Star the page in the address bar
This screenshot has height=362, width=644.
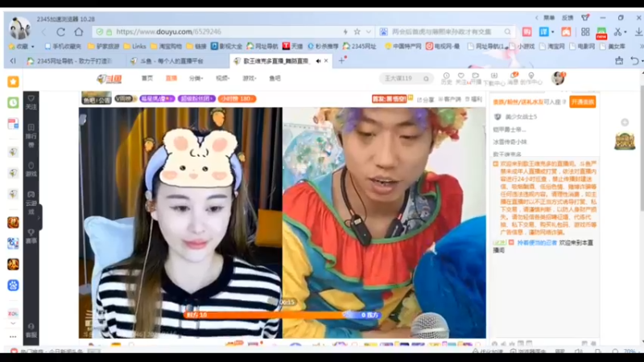click(x=357, y=31)
